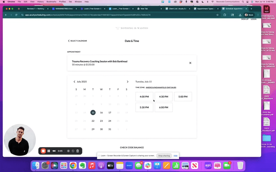
Task: Click the Check Code Balance link
Action: tap(132, 147)
